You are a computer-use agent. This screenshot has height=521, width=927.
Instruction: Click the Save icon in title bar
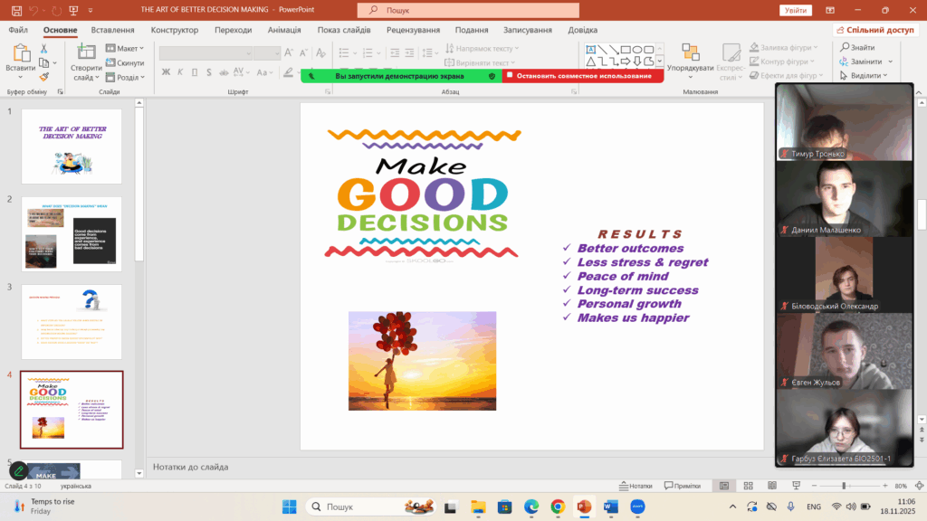point(16,10)
